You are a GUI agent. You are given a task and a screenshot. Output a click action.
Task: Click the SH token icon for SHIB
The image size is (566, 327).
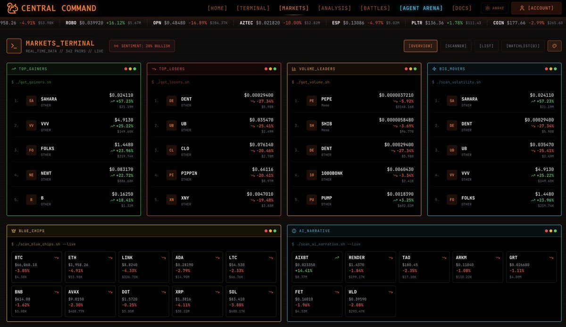(x=312, y=125)
